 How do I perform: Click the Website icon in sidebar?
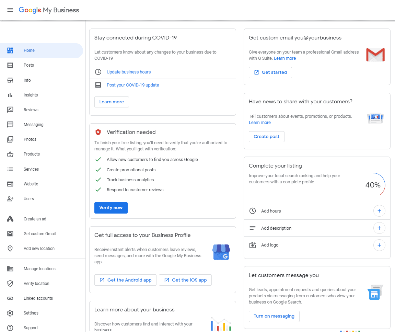10,184
